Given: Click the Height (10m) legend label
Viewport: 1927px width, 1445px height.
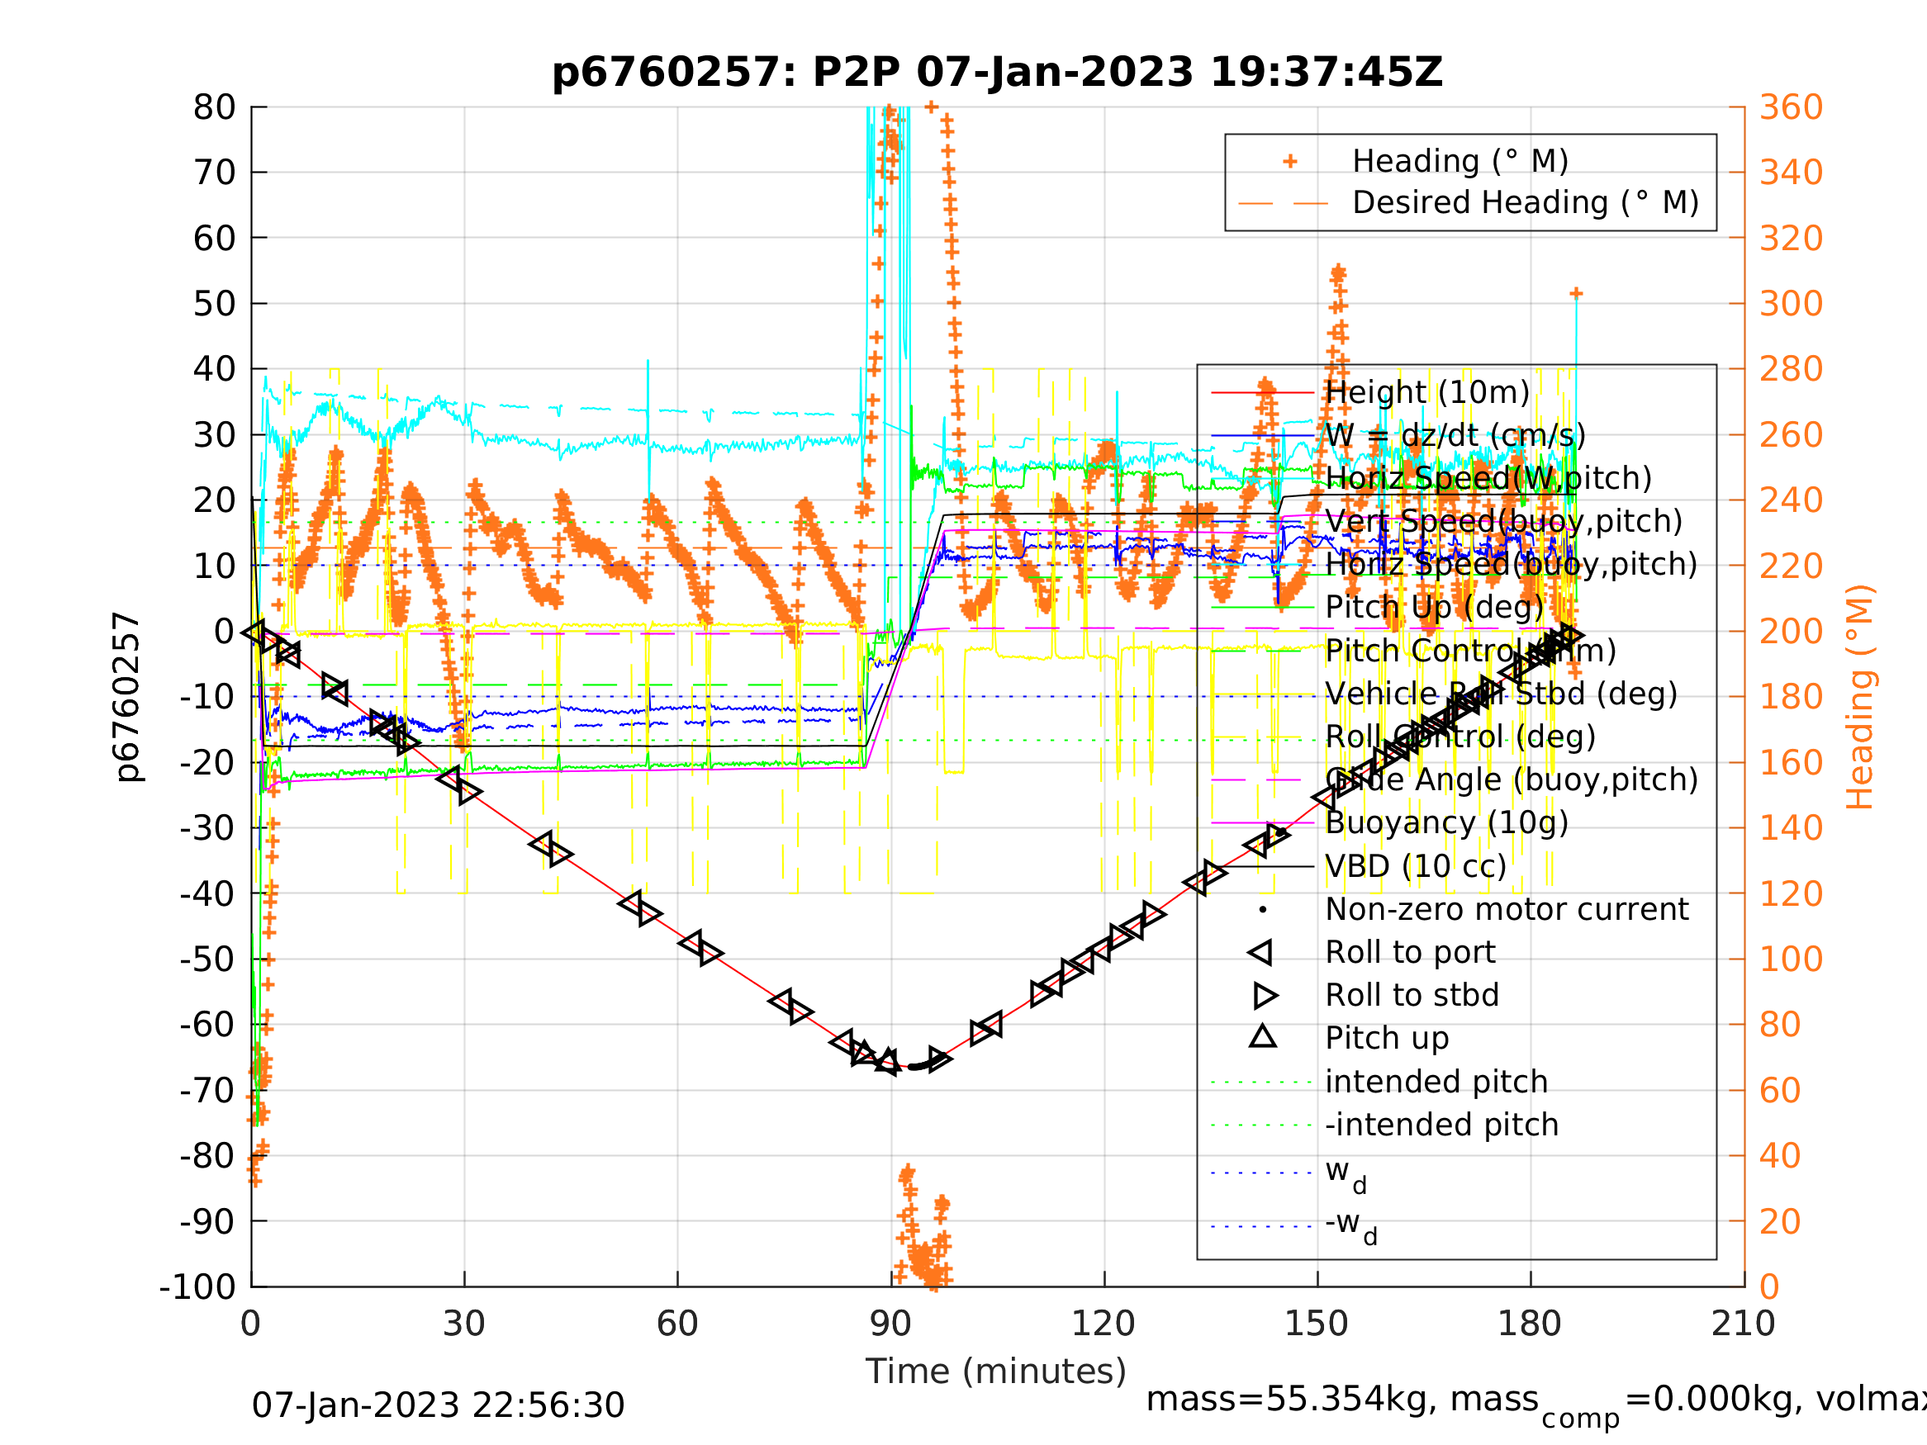Looking at the screenshot, I should (1427, 393).
